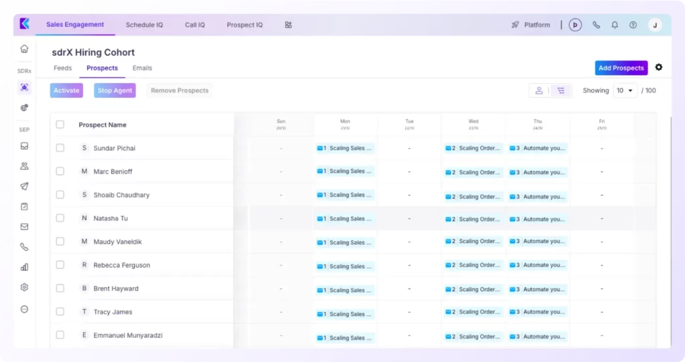685x362 pixels.
Task: Open the Sales Engagement tab
Action: click(75, 25)
